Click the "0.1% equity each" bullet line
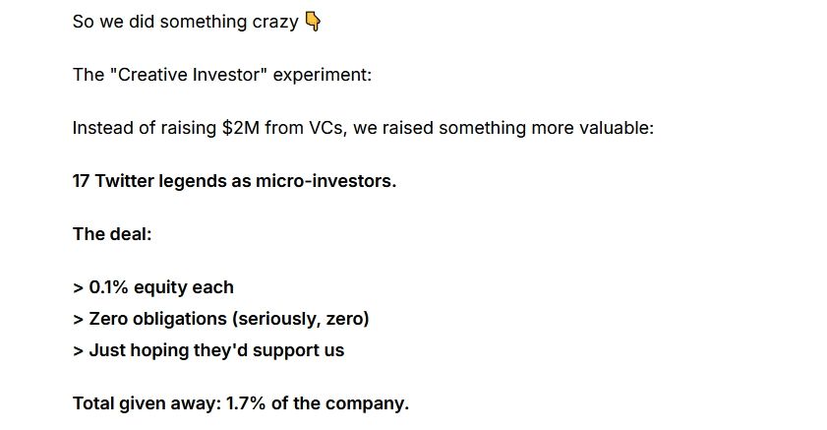The image size is (827, 430). [x=160, y=287]
